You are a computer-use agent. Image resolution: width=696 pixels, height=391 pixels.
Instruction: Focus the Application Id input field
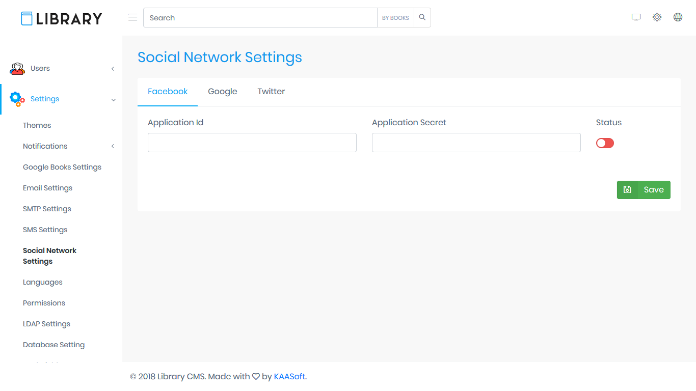(x=252, y=143)
